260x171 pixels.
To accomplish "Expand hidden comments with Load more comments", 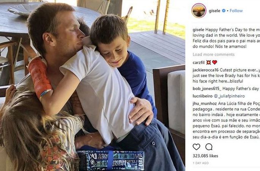I will pos(214,54).
